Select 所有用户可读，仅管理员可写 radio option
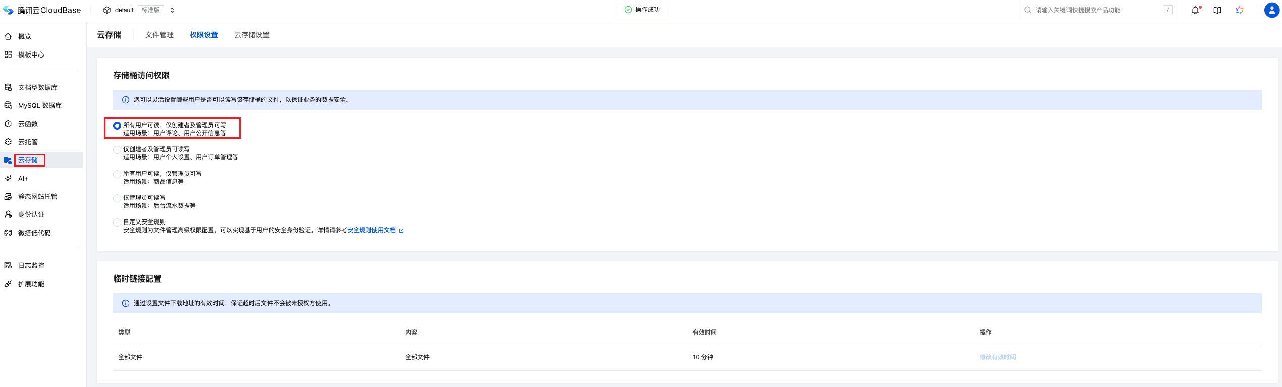The image size is (1282, 387). [117, 174]
